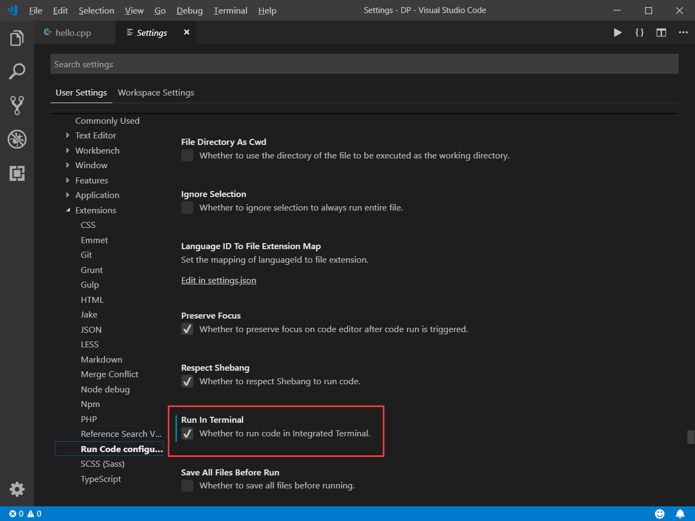Switch to the hello.cpp editor tab
The width and height of the screenshot is (695, 521).
[75, 33]
